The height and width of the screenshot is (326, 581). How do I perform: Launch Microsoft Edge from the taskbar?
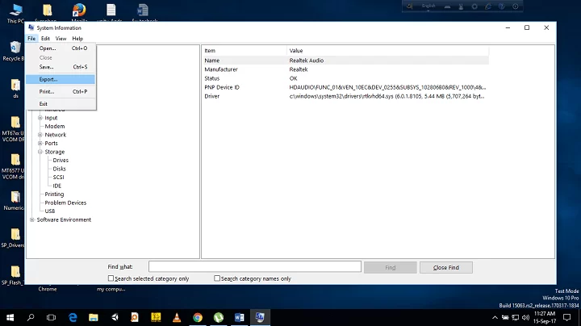pyautogui.click(x=73, y=317)
